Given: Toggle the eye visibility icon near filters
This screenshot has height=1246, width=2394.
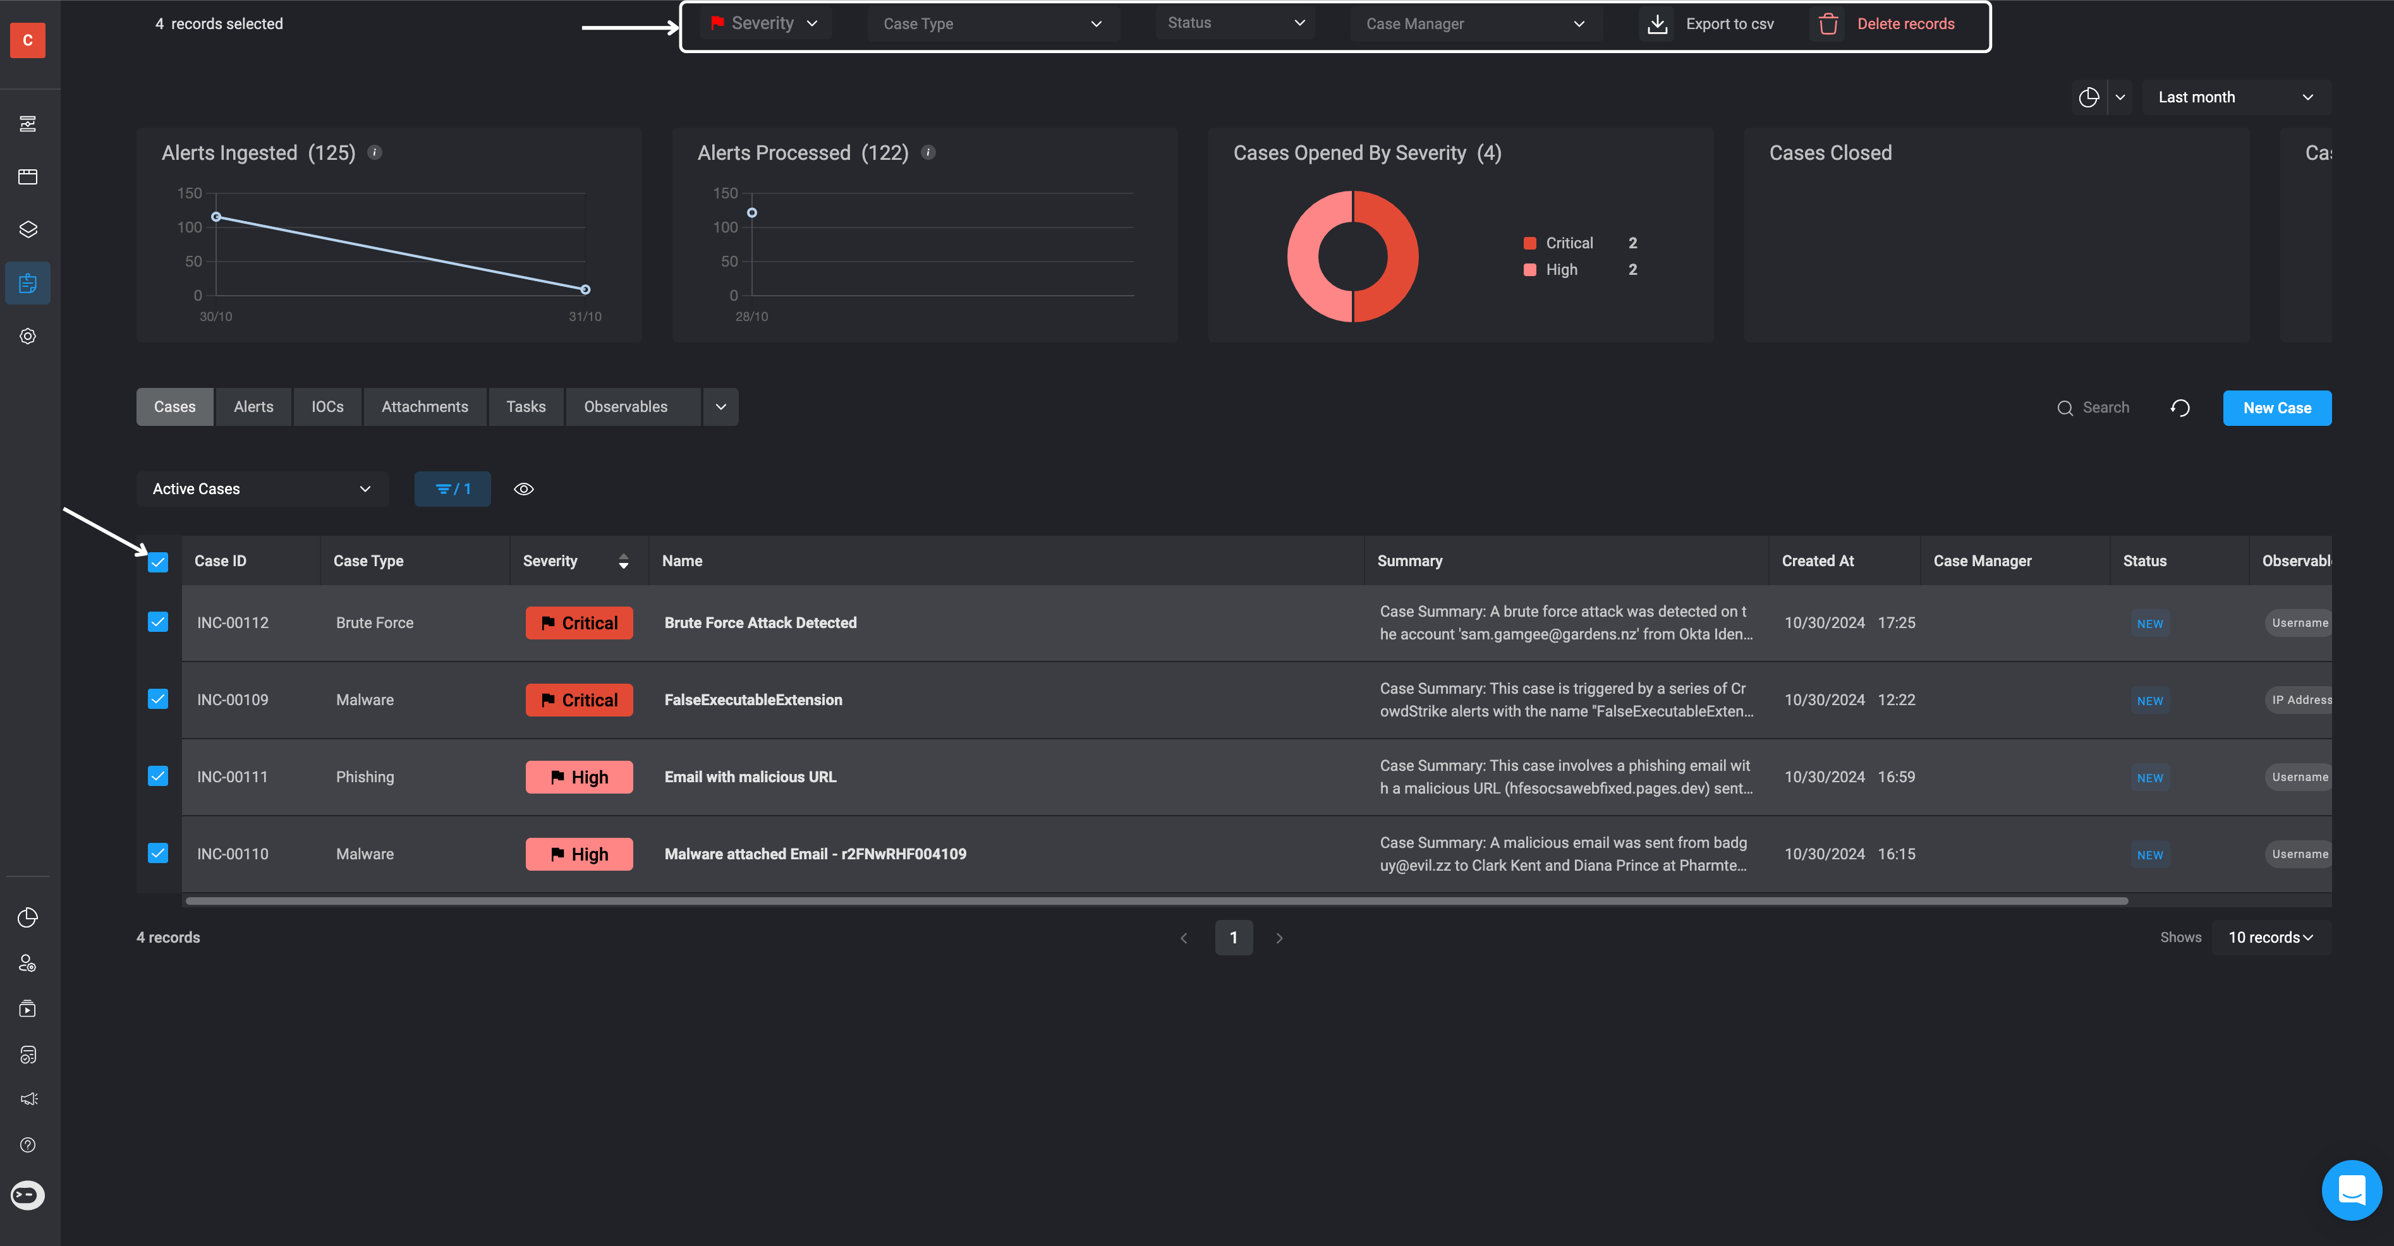Looking at the screenshot, I should click(x=524, y=489).
